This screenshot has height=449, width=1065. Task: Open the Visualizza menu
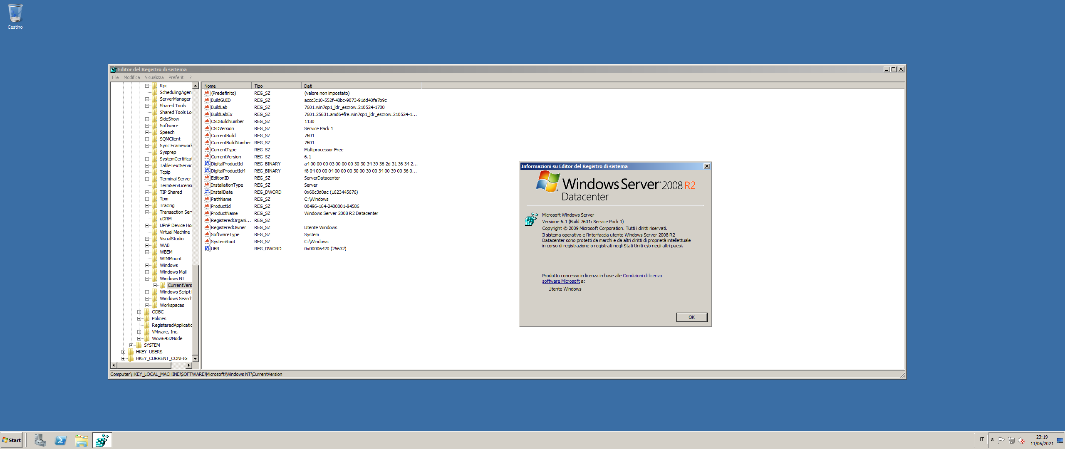pos(154,77)
